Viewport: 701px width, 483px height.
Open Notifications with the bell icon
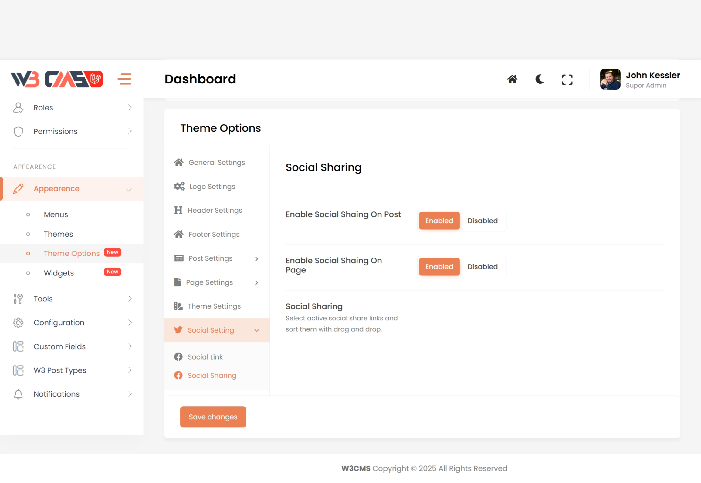click(x=56, y=394)
